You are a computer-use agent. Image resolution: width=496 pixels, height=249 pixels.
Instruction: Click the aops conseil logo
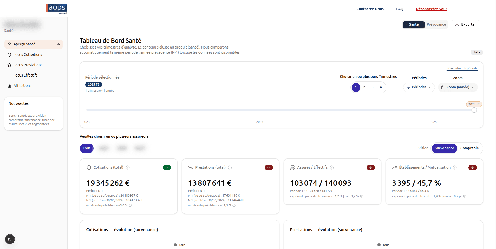click(56, 9)
